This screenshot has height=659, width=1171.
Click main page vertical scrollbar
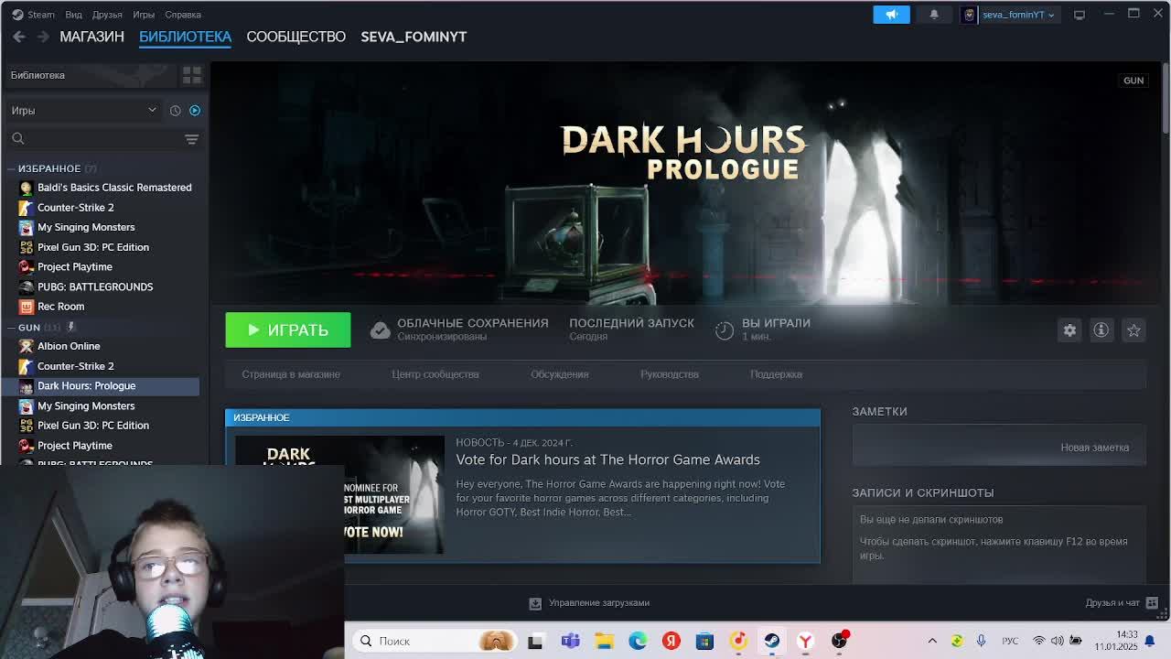click(1165, 99)
